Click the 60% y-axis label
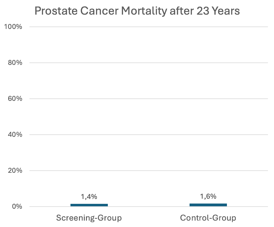This screenshot has width=274, height=227. pyautogui.click(x=14, y=99)
